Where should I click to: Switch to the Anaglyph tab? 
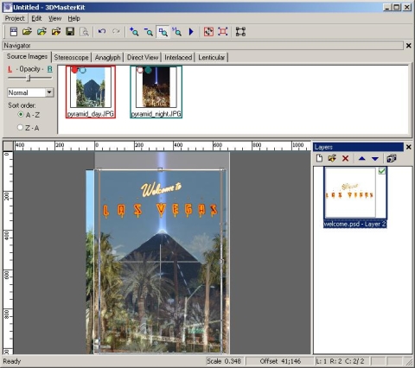107,57
